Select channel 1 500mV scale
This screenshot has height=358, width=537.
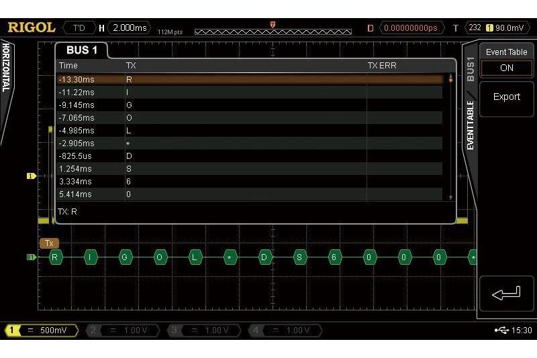pyautogui.click(x=41, y=331)
